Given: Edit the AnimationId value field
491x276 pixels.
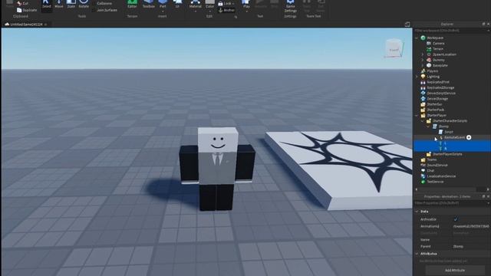Looking at the screenshot, I should pyautogui.click(x=471, y=226).
